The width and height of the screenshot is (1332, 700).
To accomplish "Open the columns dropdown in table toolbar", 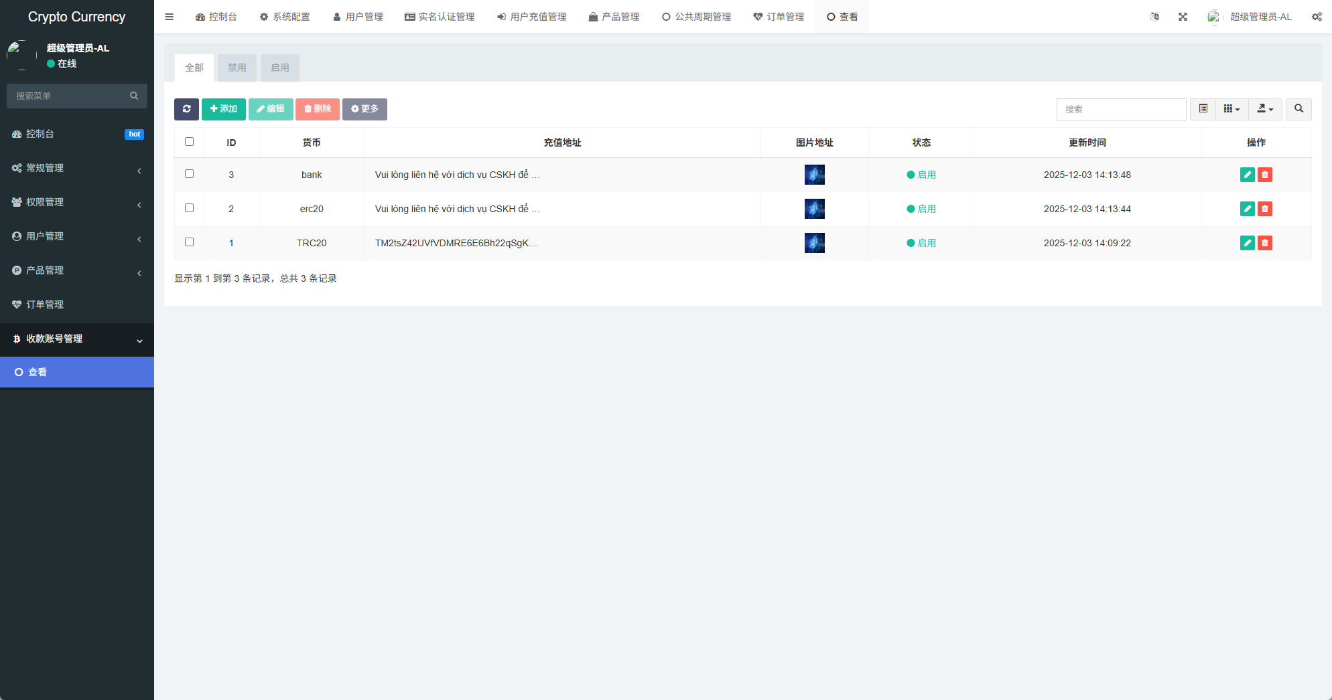I will [1231, 109].
